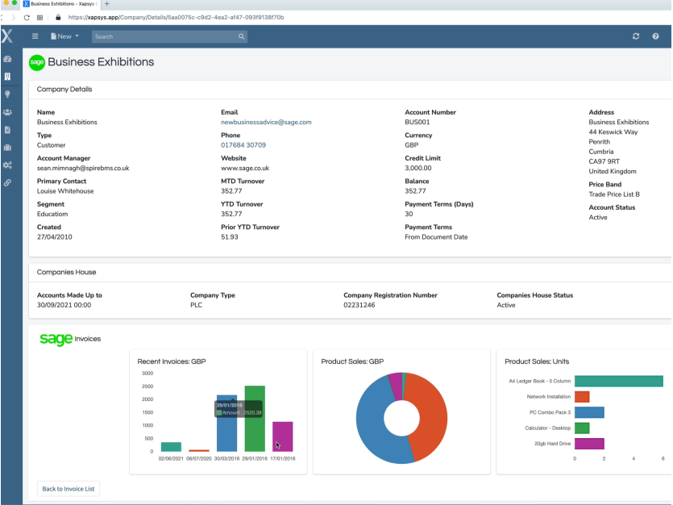
Task: Click the phone number 017684 30709
Action: [x=243, y=145]
